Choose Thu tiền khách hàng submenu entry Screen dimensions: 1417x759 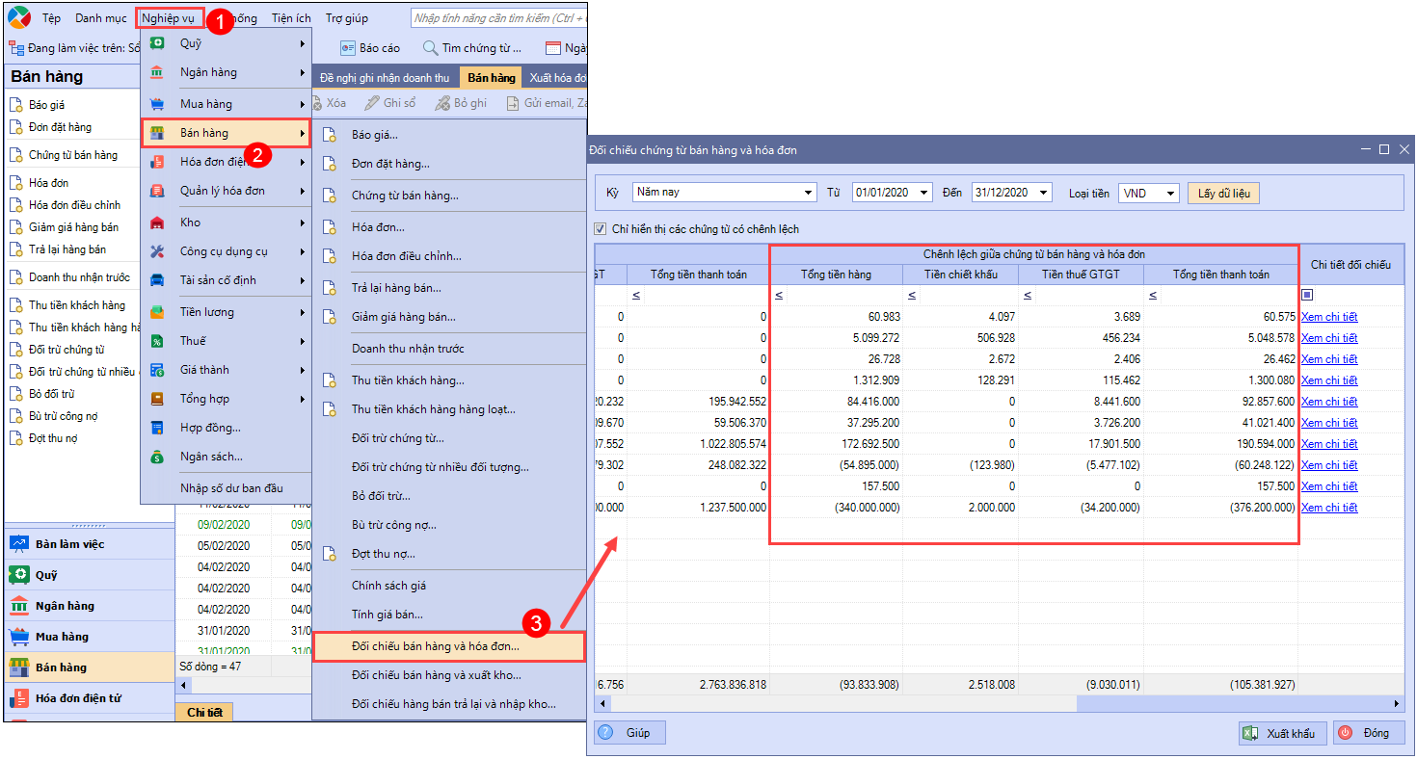(x=408, y=380)
